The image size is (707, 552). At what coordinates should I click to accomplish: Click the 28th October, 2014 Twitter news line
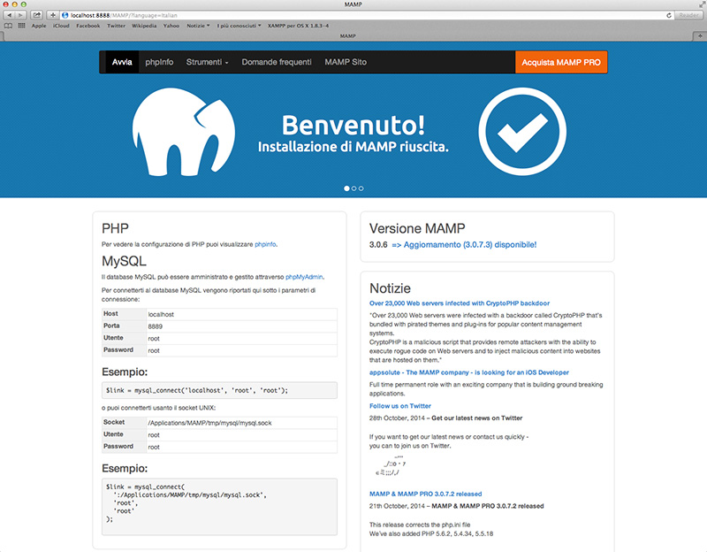point(446,418)
